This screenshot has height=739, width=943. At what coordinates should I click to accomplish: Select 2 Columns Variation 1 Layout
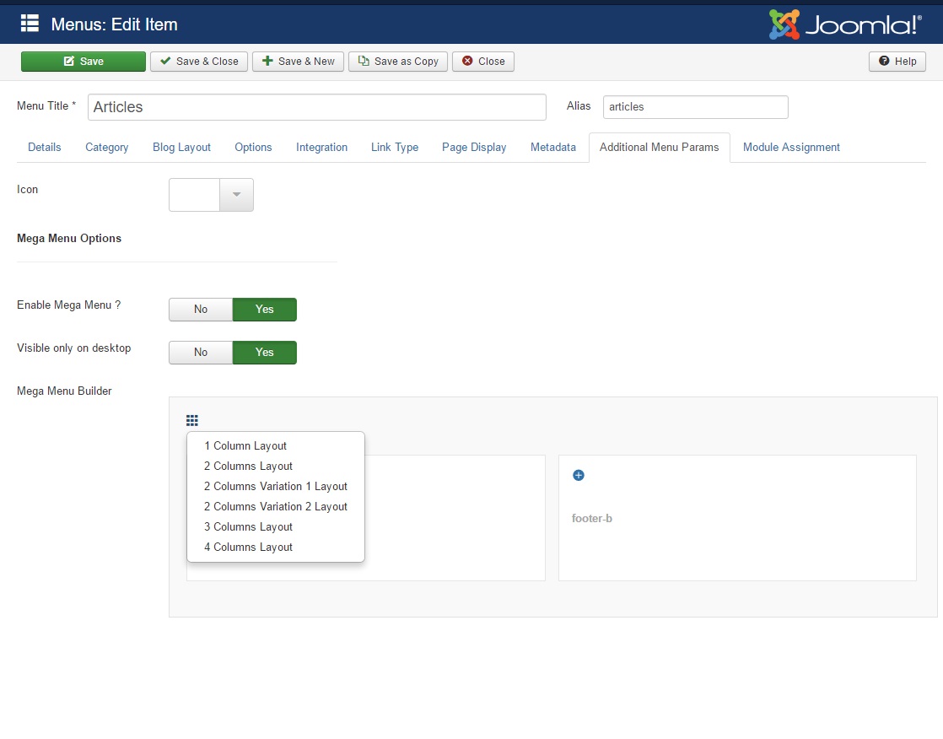275,487
